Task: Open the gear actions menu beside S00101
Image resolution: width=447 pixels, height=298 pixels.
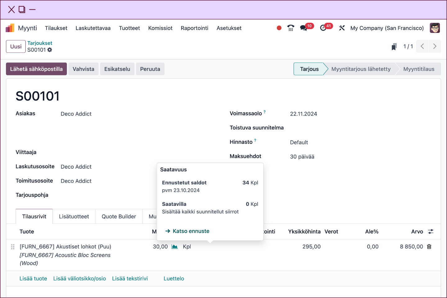Action: tap(50, 50)
